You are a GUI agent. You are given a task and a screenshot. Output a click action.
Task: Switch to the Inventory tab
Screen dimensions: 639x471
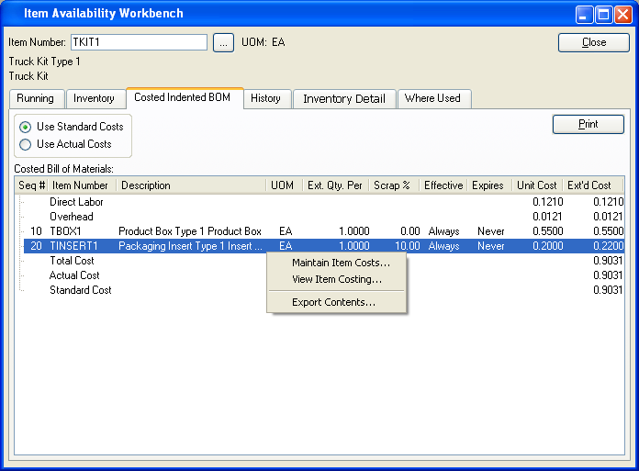tap(95, 98)
